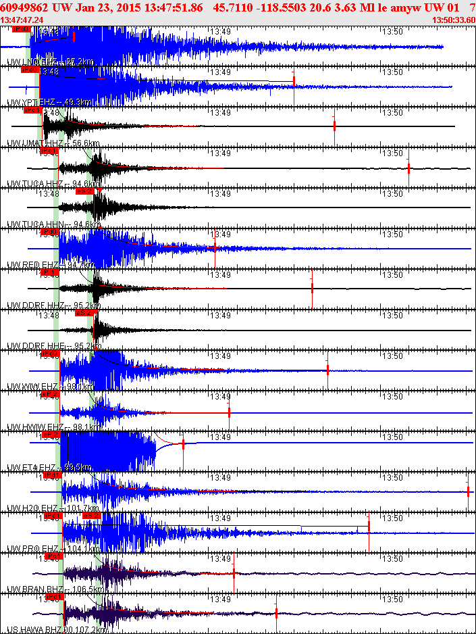476x634 pixels.
Task: Click the 13:50 time label on HAWA trace
Action: pyautogui.click(x=392, y=600)
